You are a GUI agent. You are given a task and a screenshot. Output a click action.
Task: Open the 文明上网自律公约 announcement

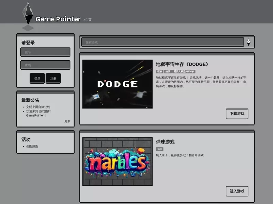(x=38, y=107)
